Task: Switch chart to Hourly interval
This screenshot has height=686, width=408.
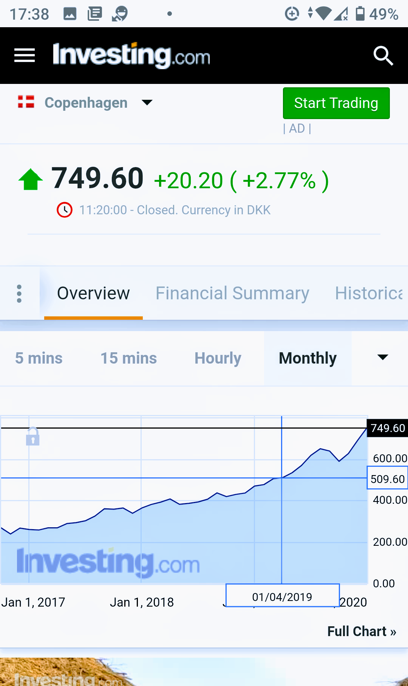Action: pos(218,358)
